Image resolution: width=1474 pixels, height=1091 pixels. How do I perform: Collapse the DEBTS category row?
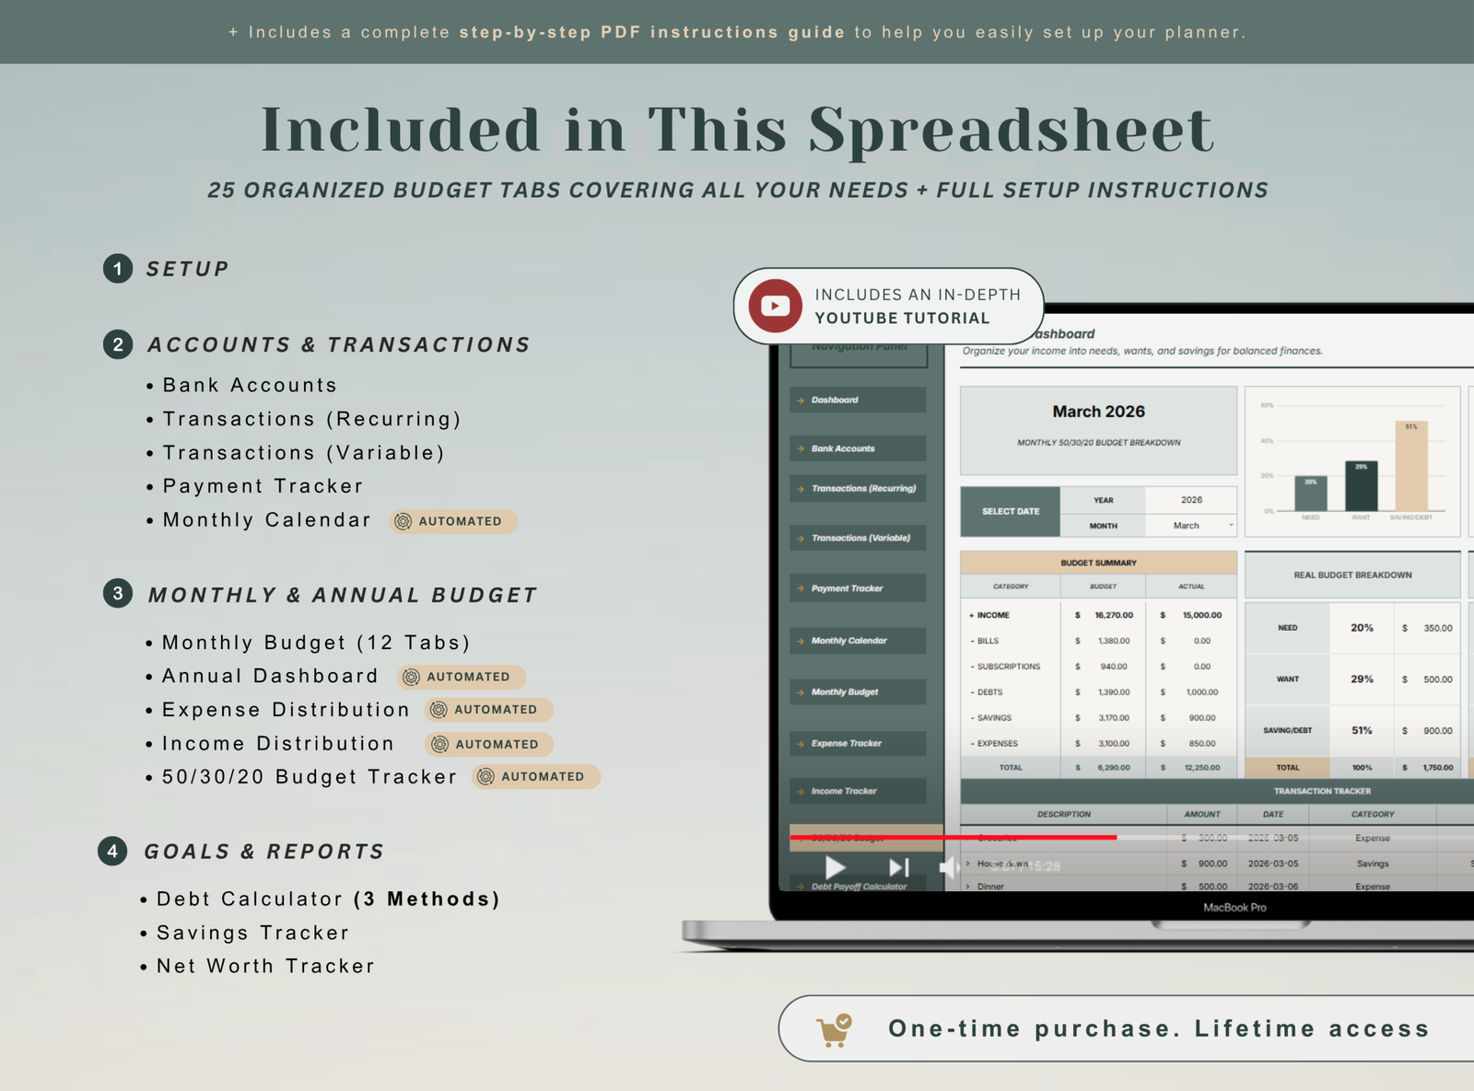(x=972, y=692)
